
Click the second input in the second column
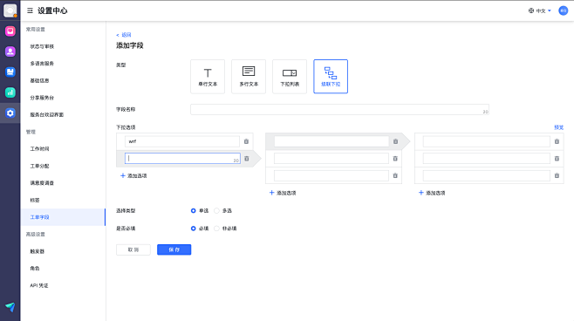pos(331,159)
